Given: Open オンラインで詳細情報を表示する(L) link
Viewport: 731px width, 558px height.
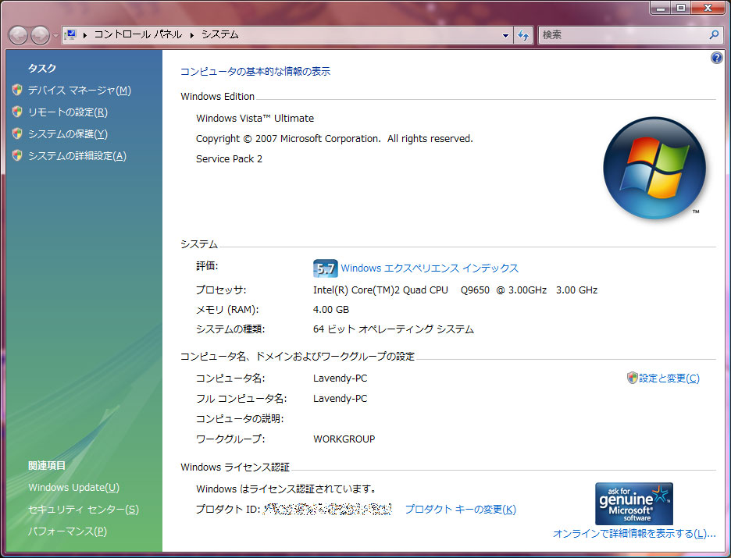Looking at the screenshot, I should tap(634, 533).
